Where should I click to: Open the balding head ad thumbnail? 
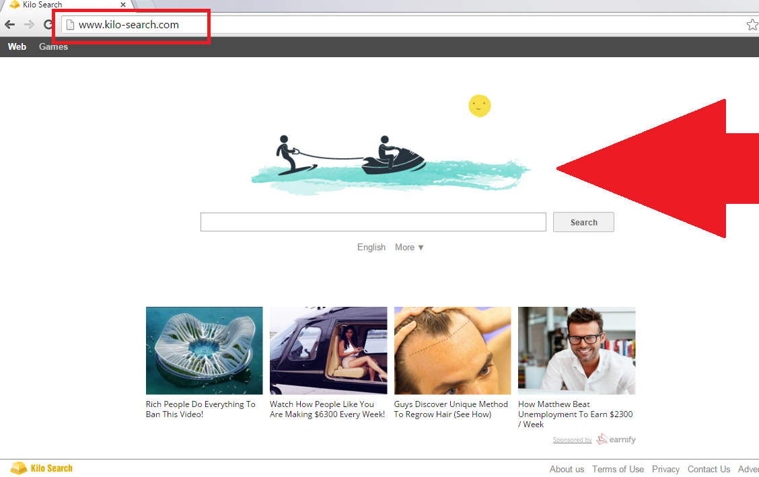(452, 351)
